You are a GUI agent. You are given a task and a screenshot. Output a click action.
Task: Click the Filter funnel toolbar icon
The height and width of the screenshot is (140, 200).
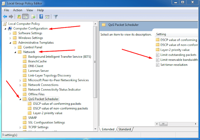click(x=56, y=17)
